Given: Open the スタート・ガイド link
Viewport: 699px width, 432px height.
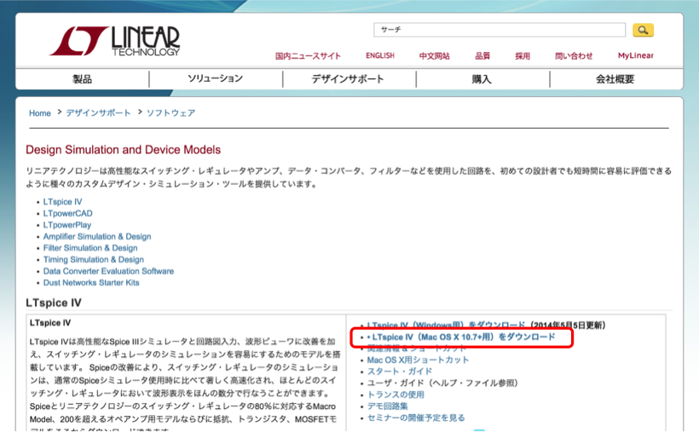Looking at the screenshot, I should (400, 372).
